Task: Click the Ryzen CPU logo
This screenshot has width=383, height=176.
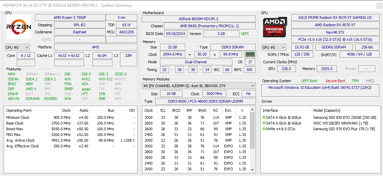Action: [19, 27]
